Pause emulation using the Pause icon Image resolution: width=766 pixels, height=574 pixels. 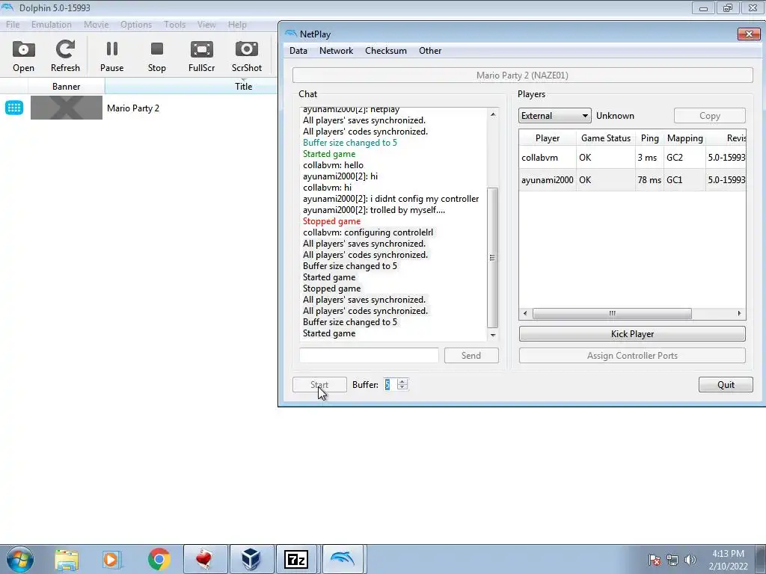coord(112,56)
